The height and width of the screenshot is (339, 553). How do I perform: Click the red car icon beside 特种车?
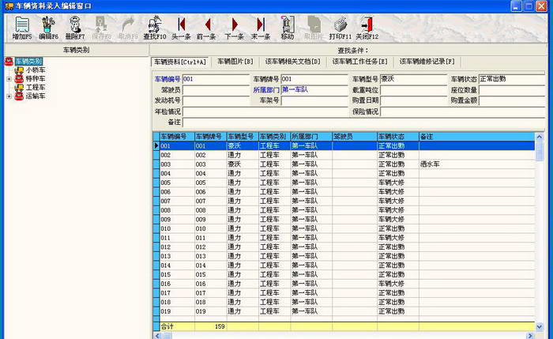click(x=19, y=79)
